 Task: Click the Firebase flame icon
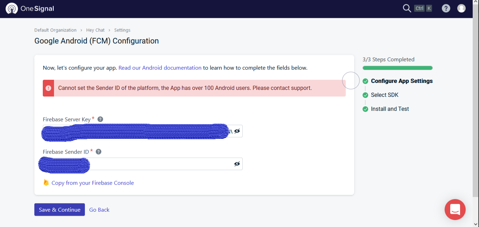click(x=46, y=183)
